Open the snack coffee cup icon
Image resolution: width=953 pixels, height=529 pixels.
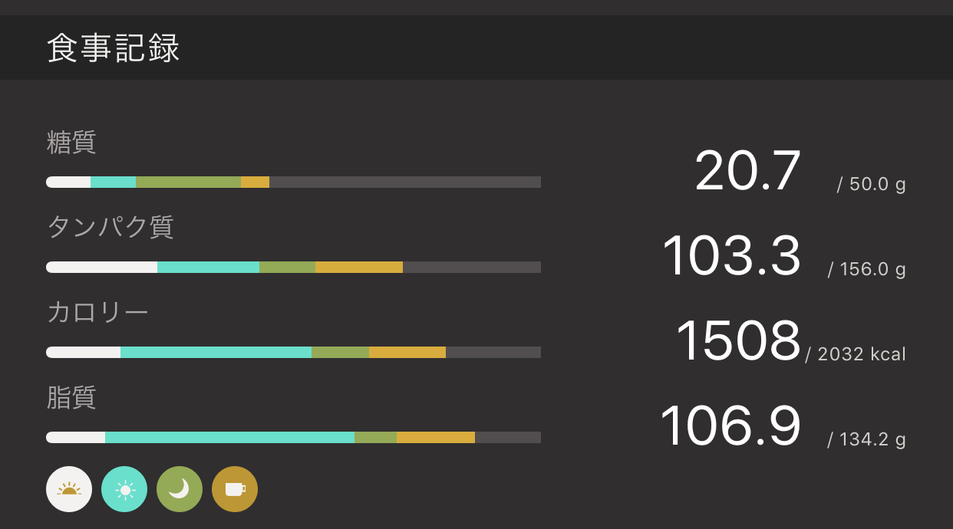[x=235, y=489]
